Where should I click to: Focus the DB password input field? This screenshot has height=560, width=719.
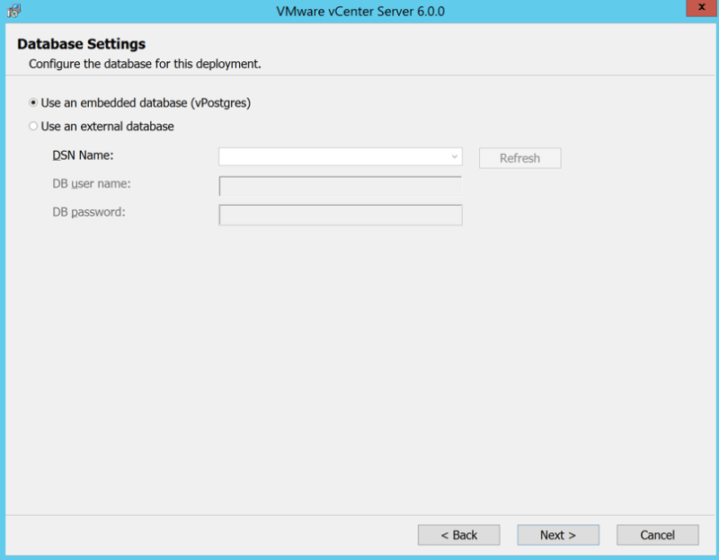[x=340, y=215]
